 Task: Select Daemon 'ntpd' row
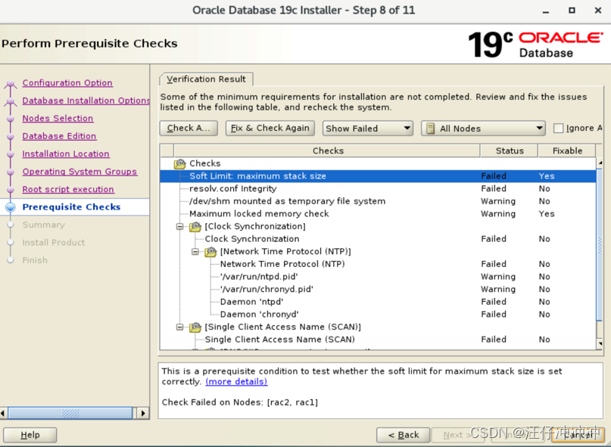click(x=378, y=302)
